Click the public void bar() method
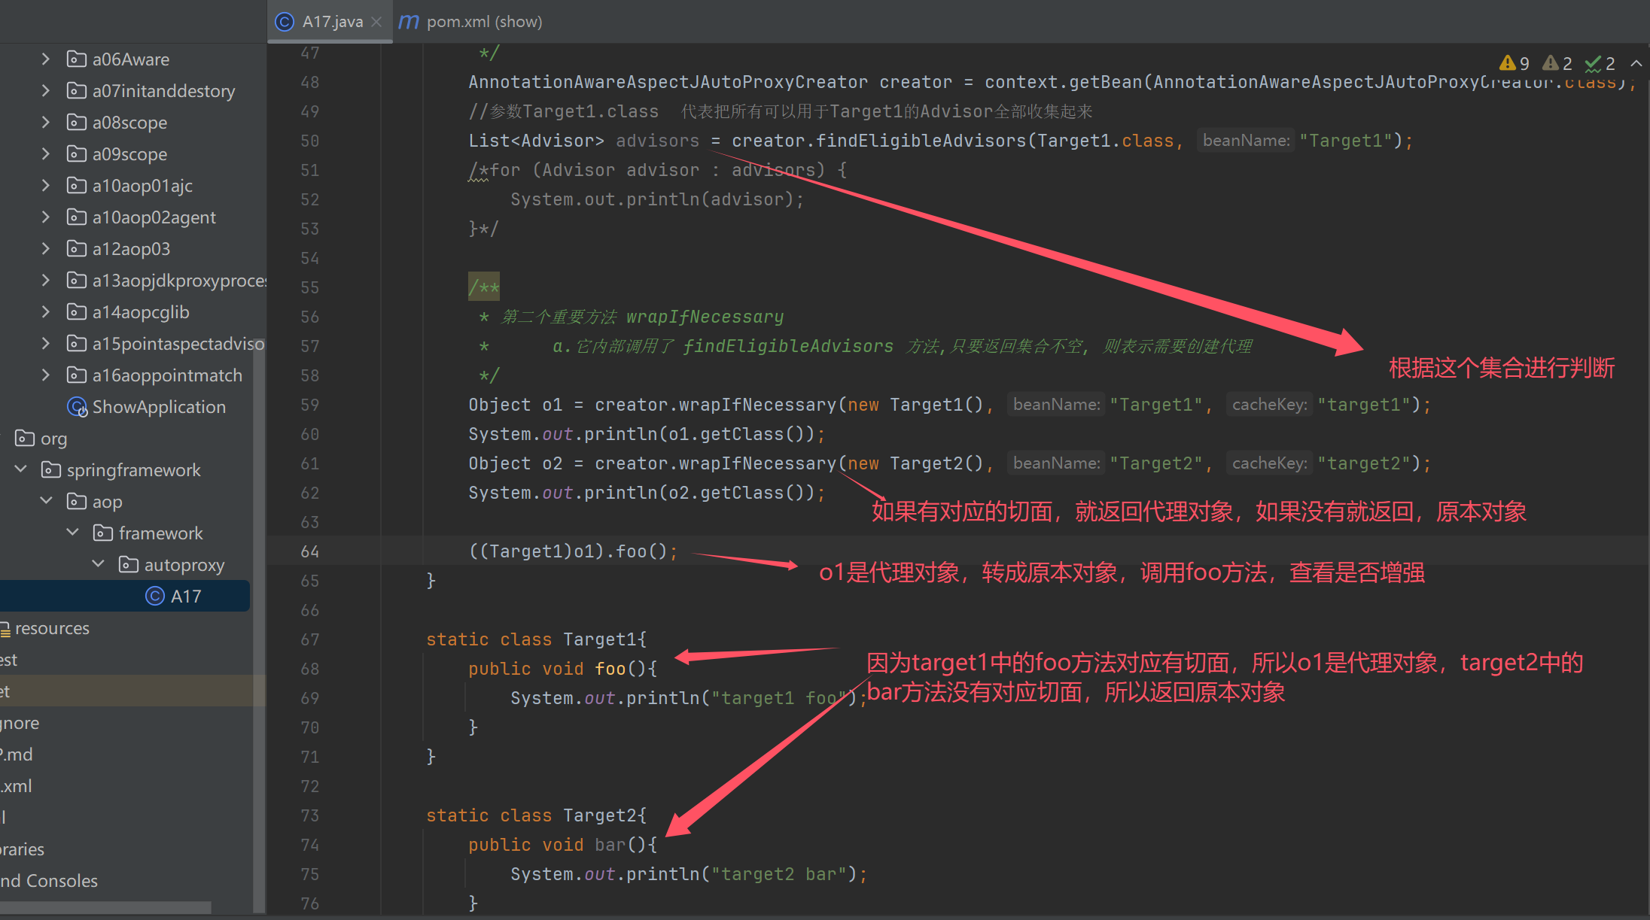The height and width of the screenshot is (920, 1650). (562, 845)
